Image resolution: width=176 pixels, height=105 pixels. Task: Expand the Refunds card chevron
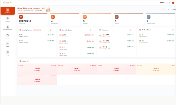141,16
